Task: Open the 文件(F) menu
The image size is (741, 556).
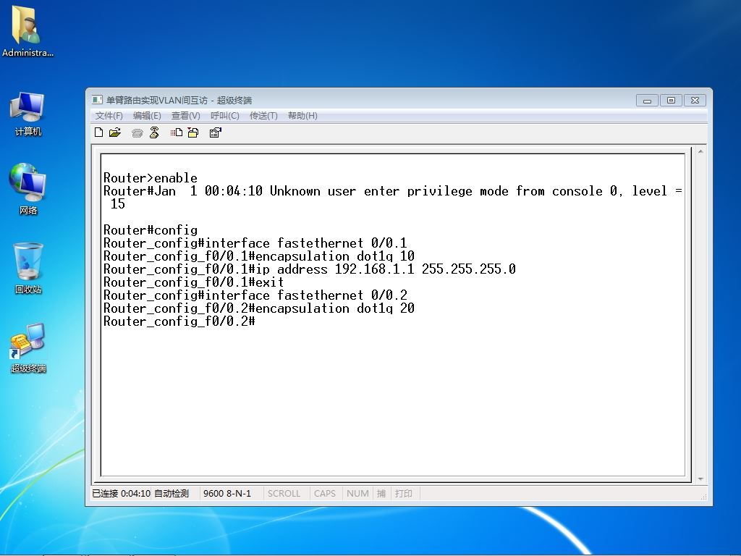Action: [x=109, y=115]
